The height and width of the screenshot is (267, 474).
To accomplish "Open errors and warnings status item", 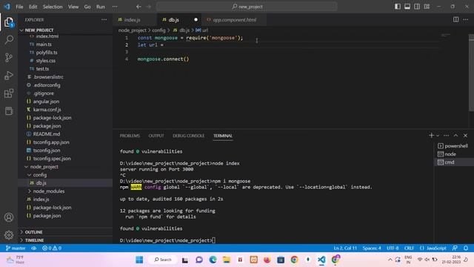I will (x=52, y=248).
